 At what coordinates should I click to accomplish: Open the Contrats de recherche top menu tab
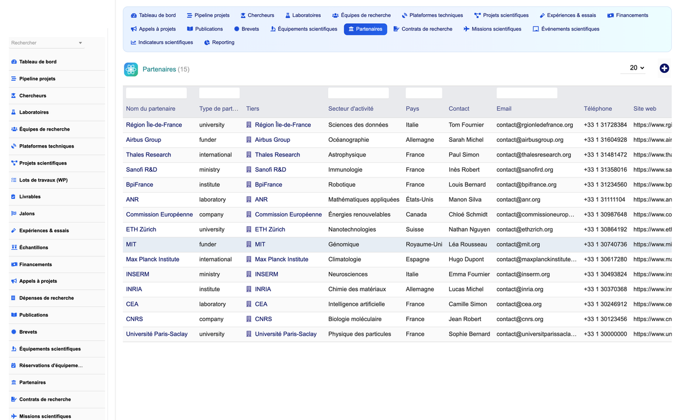coord(423,29)
